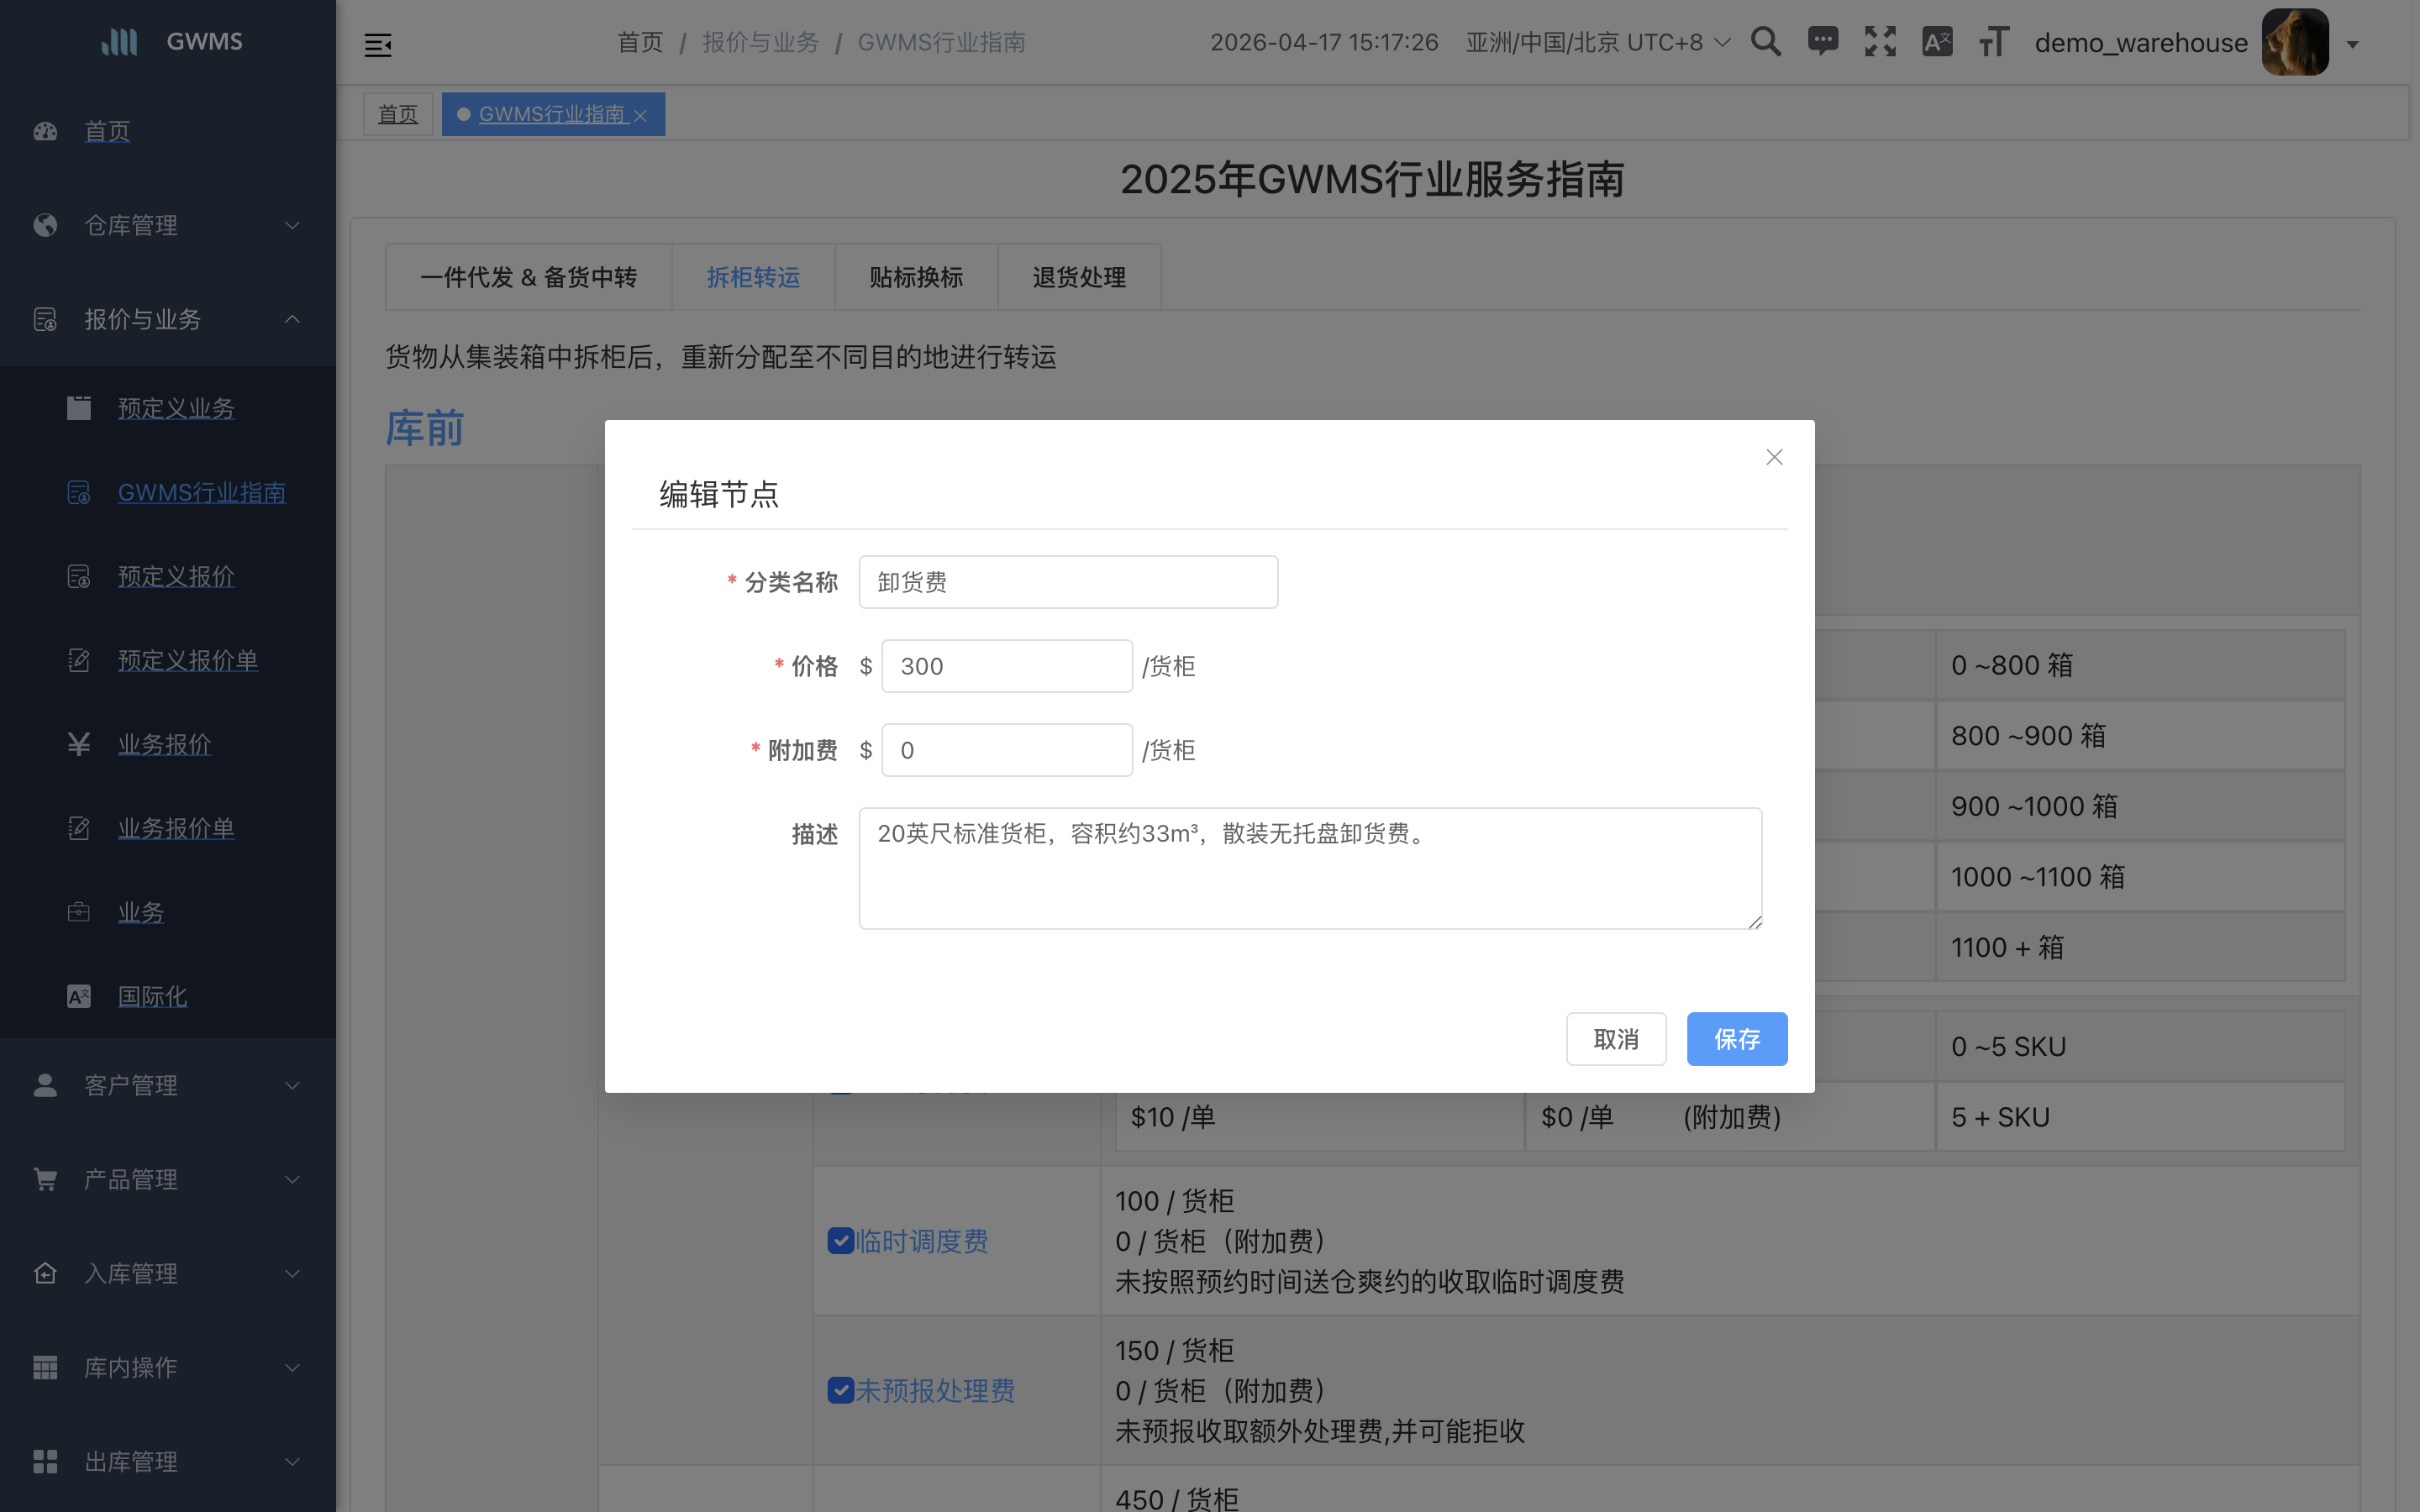Click the 业务报价 yen icon
The image size is (2420, 1512).
(79, 744)
